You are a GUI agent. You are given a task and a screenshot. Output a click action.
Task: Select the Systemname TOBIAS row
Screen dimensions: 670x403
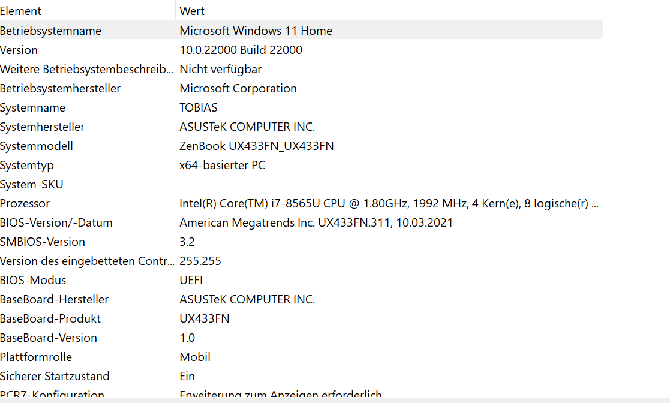pos(301,107)
